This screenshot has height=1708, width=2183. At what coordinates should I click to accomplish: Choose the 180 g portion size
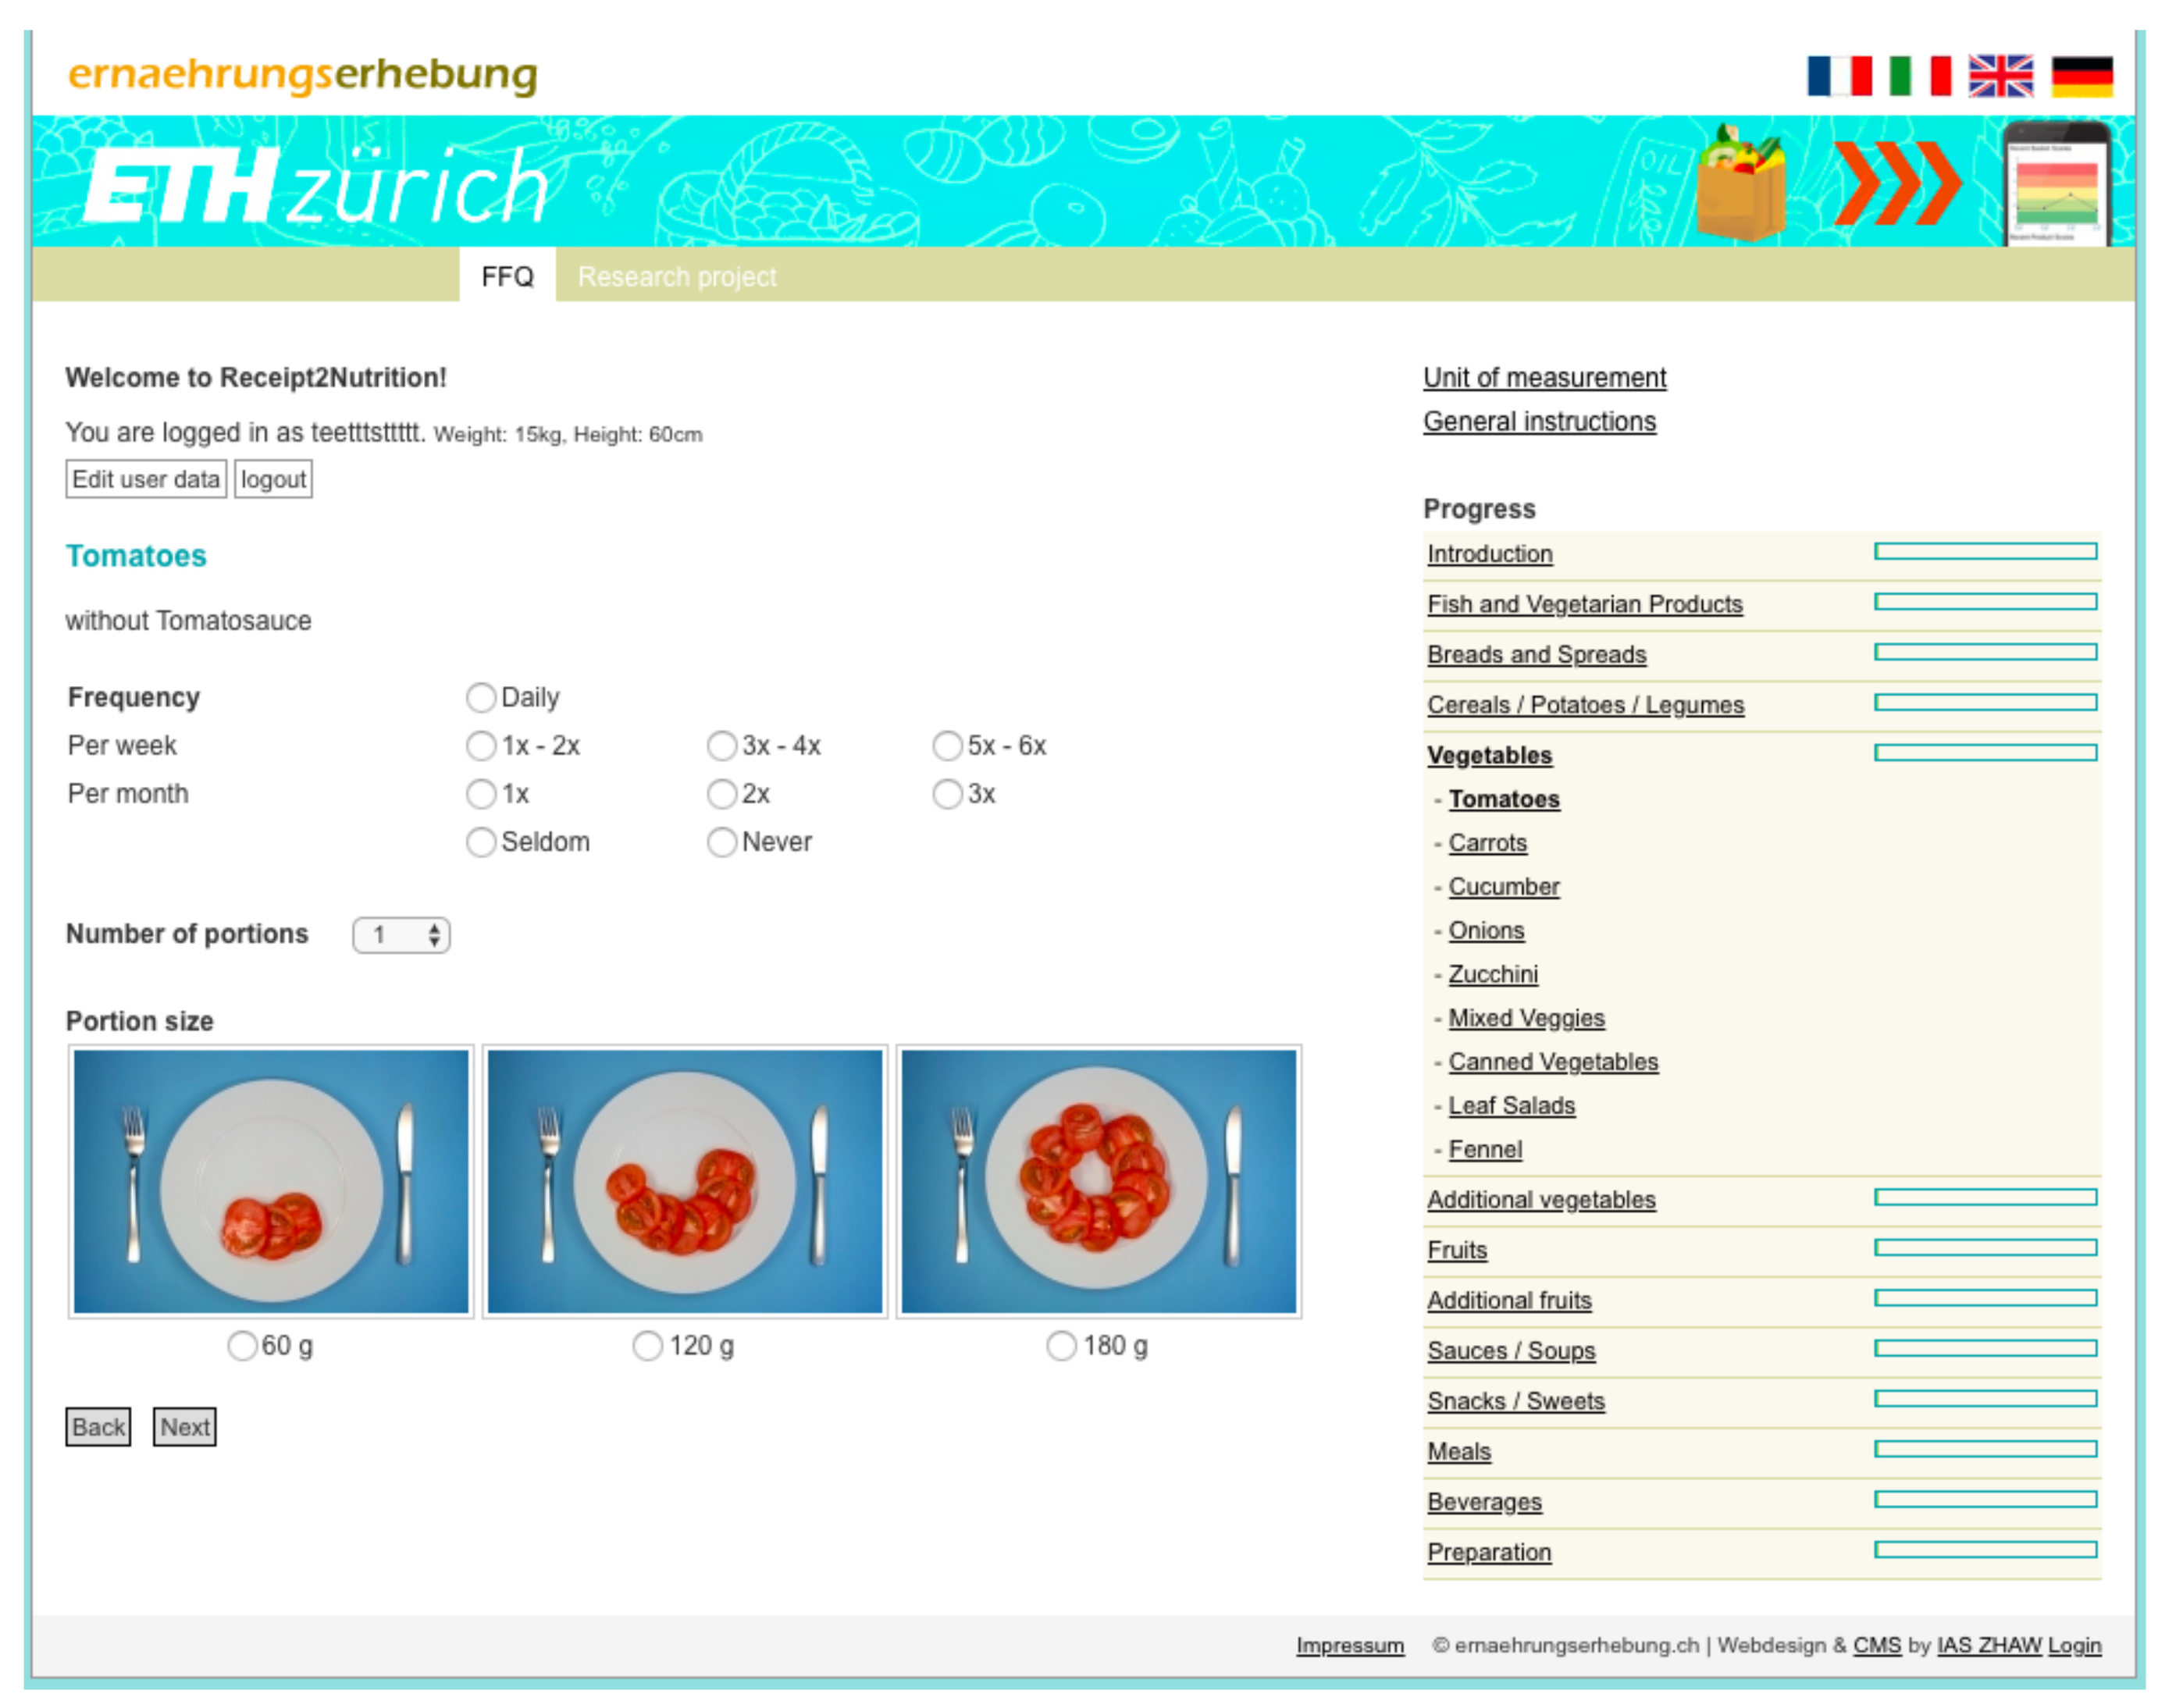(x=1062, y=1345)
